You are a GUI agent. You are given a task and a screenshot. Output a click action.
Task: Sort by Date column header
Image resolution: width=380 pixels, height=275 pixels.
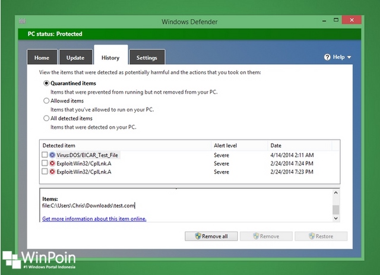300,146
